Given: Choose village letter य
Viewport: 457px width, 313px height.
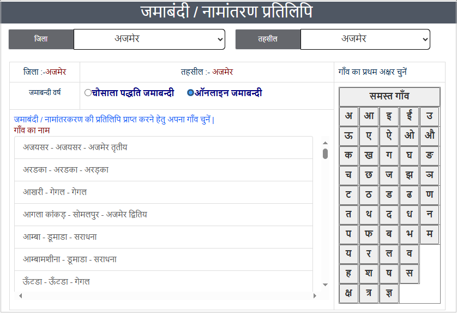Looking at the screenshot, I should (x=348, y=254).
